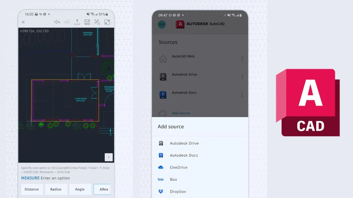This screenshot has height=198, width=353.
Task: Choose the Radius measure option
Action: (x=56, y=189)
